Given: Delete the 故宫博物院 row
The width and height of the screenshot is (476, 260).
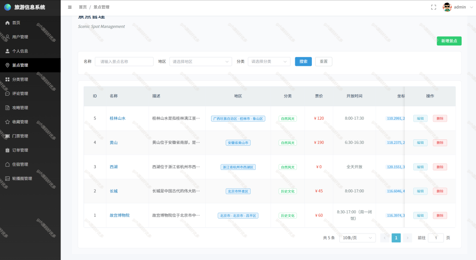Looking at the screenshot, I should coord(440,215).
